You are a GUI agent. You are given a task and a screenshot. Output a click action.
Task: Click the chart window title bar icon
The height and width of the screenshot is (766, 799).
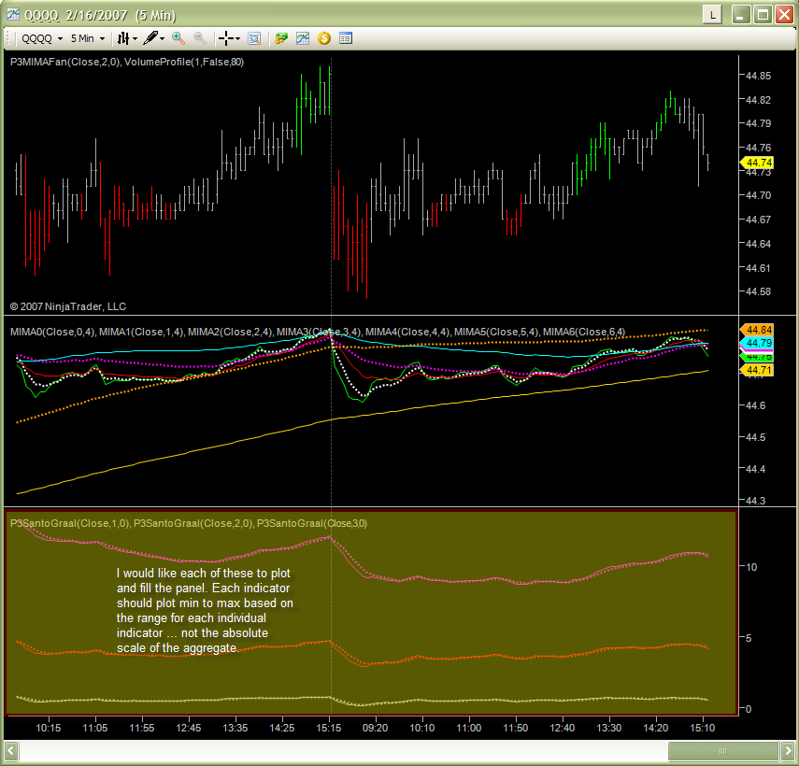[13, 15]
